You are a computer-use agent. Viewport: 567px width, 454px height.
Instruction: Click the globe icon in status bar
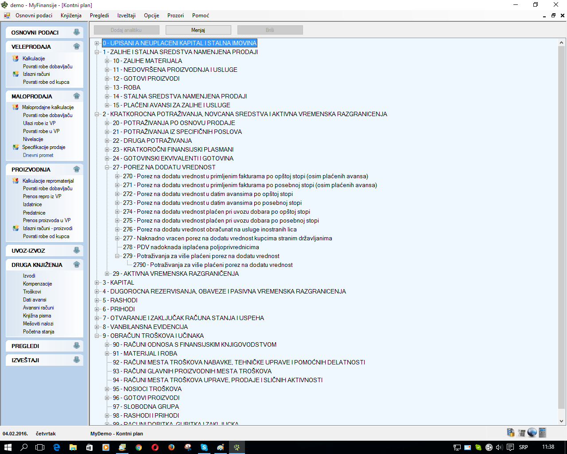[x=532, y=433]
